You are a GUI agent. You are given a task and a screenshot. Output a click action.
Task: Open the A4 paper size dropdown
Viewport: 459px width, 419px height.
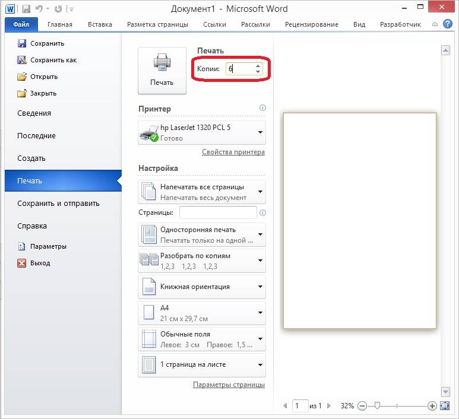tap(202, 313)
